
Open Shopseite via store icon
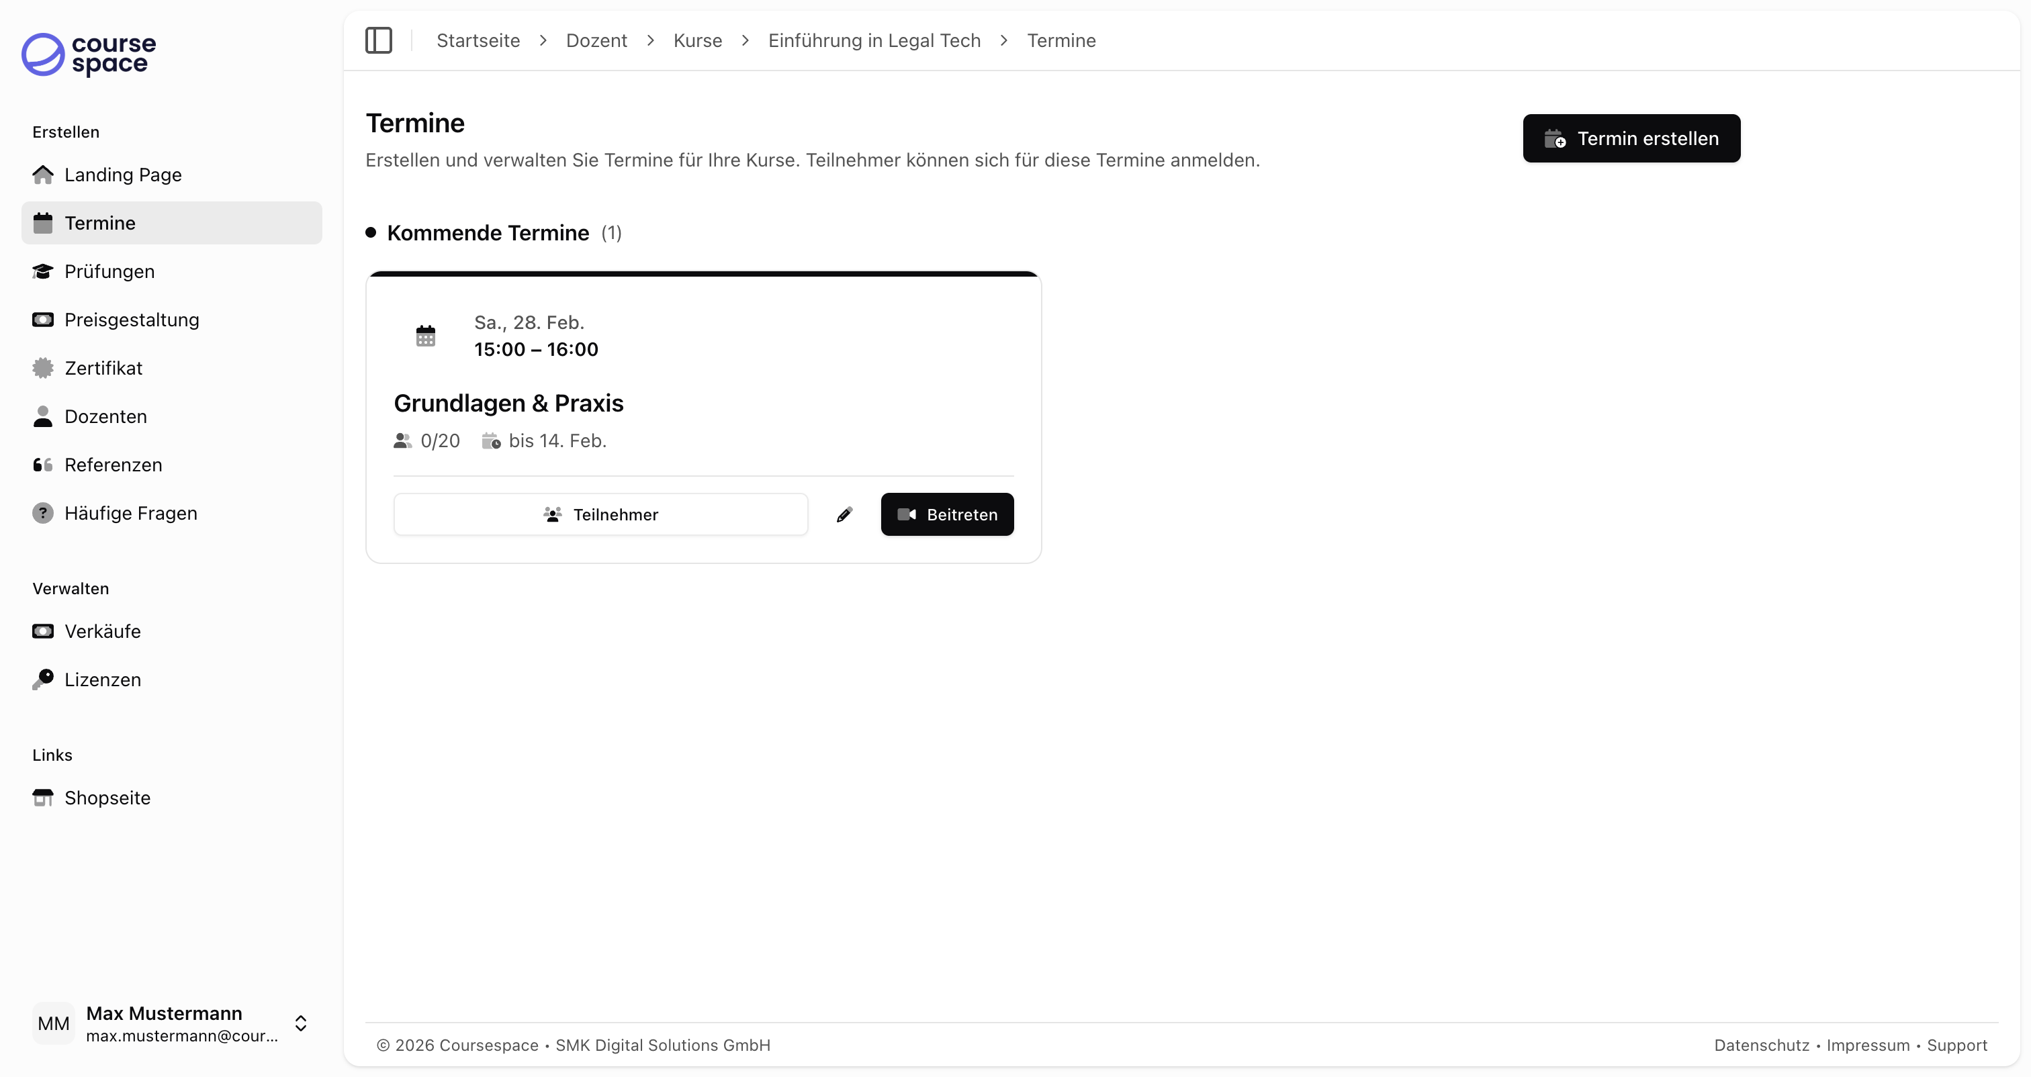(x=42, y=798)
